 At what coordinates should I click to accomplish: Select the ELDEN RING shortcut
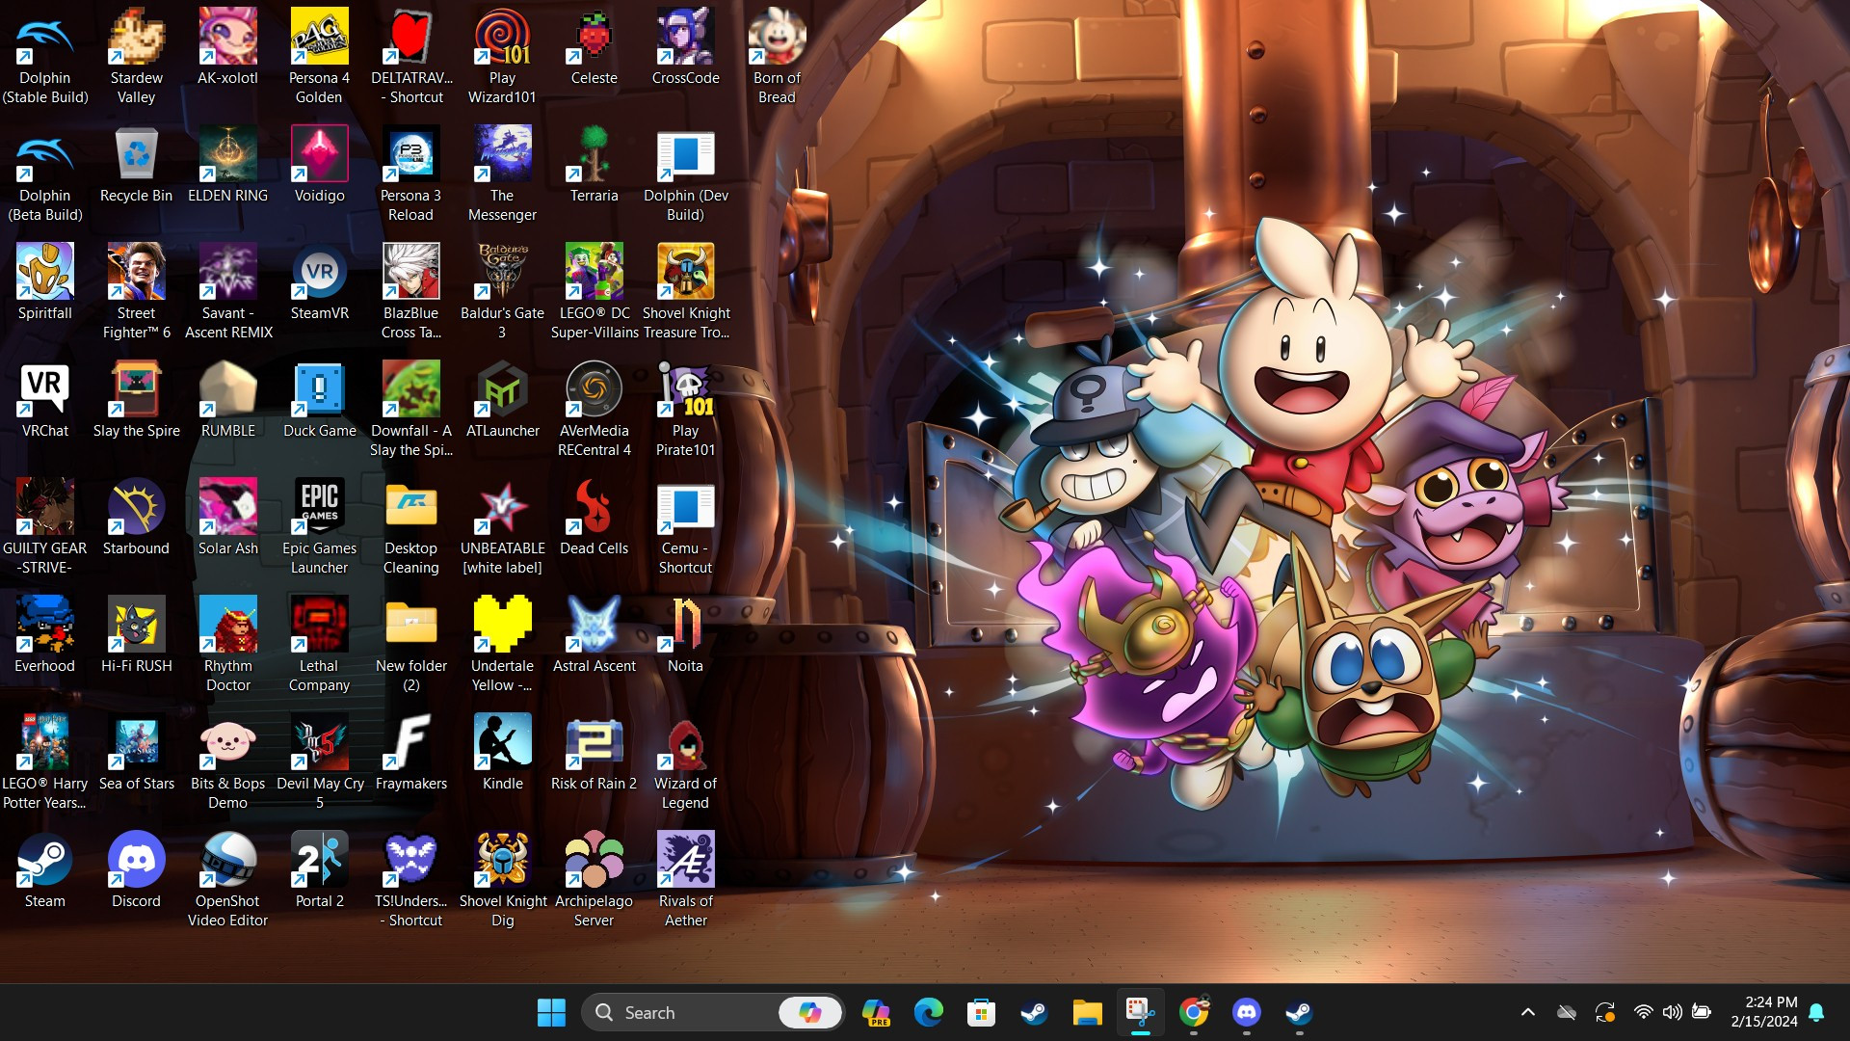point(227,164)
